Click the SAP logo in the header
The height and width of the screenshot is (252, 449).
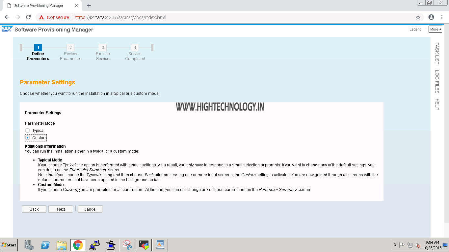pos(7,29)
